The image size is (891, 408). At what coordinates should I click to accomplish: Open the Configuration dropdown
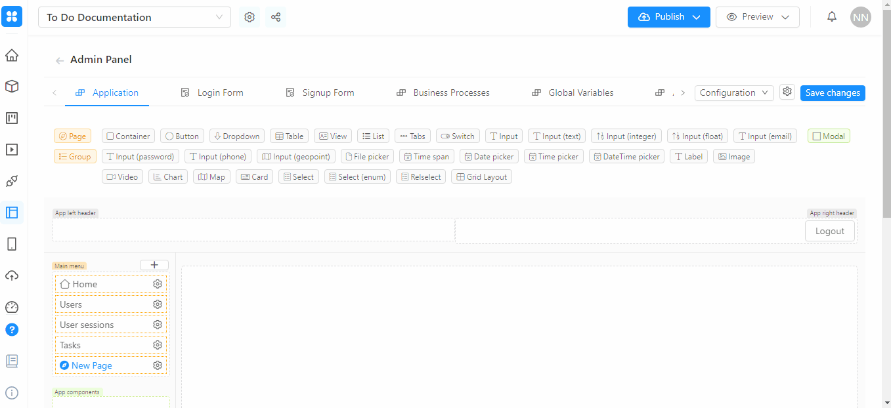(733, 93)
